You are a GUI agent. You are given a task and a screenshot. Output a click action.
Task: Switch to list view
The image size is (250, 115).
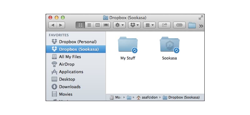pos(89,25)
